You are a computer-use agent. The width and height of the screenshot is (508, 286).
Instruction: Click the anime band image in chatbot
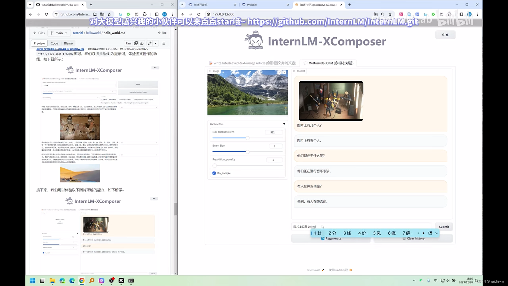click(331, 101)
